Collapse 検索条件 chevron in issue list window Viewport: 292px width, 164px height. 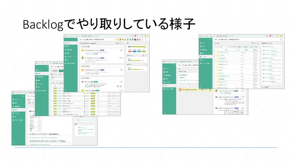52,71
